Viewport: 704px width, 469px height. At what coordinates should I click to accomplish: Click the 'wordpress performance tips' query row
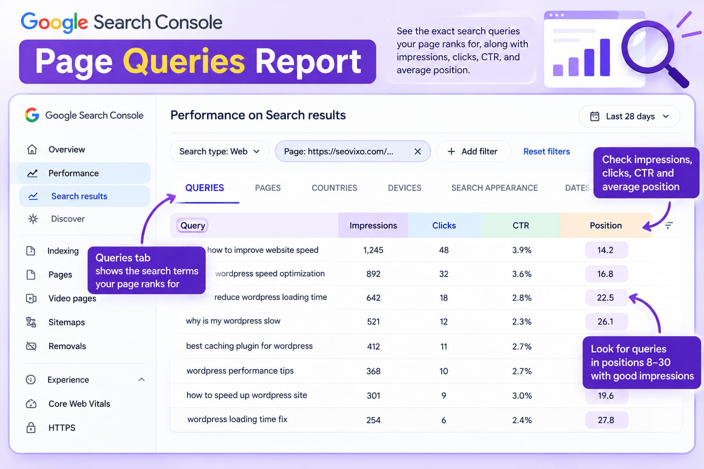click(x=240, y=371)
